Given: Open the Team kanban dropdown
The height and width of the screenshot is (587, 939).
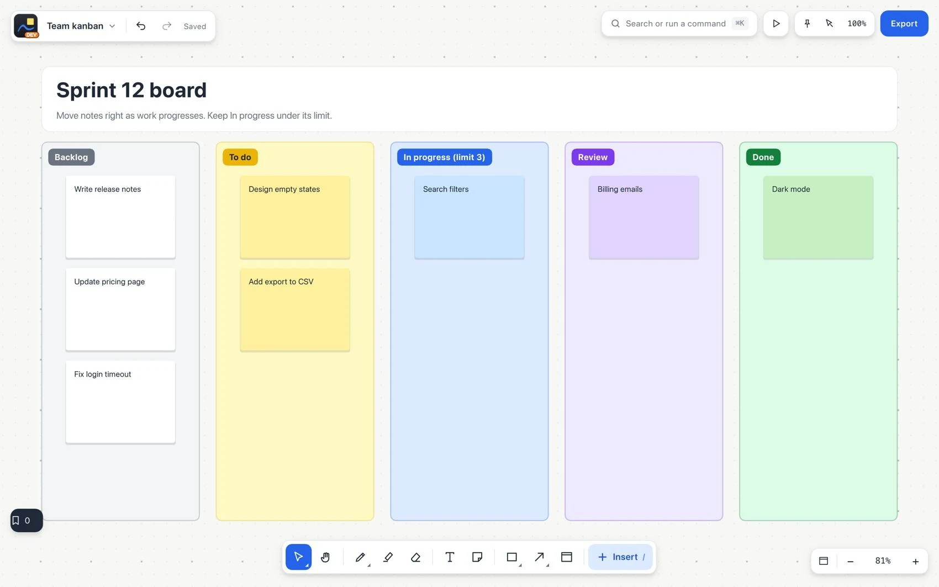Looking at the screenshot, I should (81, 26).
